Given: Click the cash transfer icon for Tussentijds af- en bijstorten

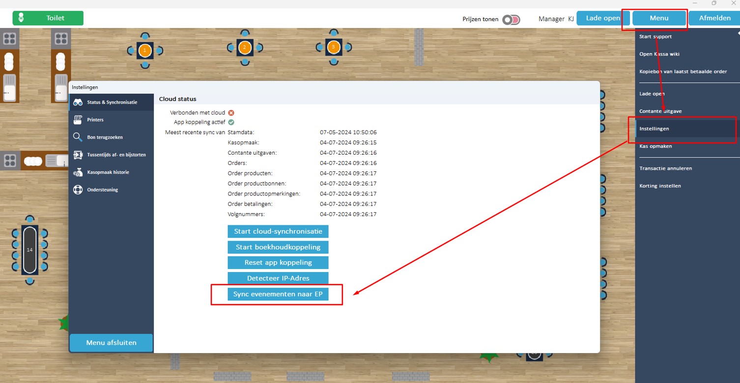Looking at the screenshot, I should coord(78,155).
